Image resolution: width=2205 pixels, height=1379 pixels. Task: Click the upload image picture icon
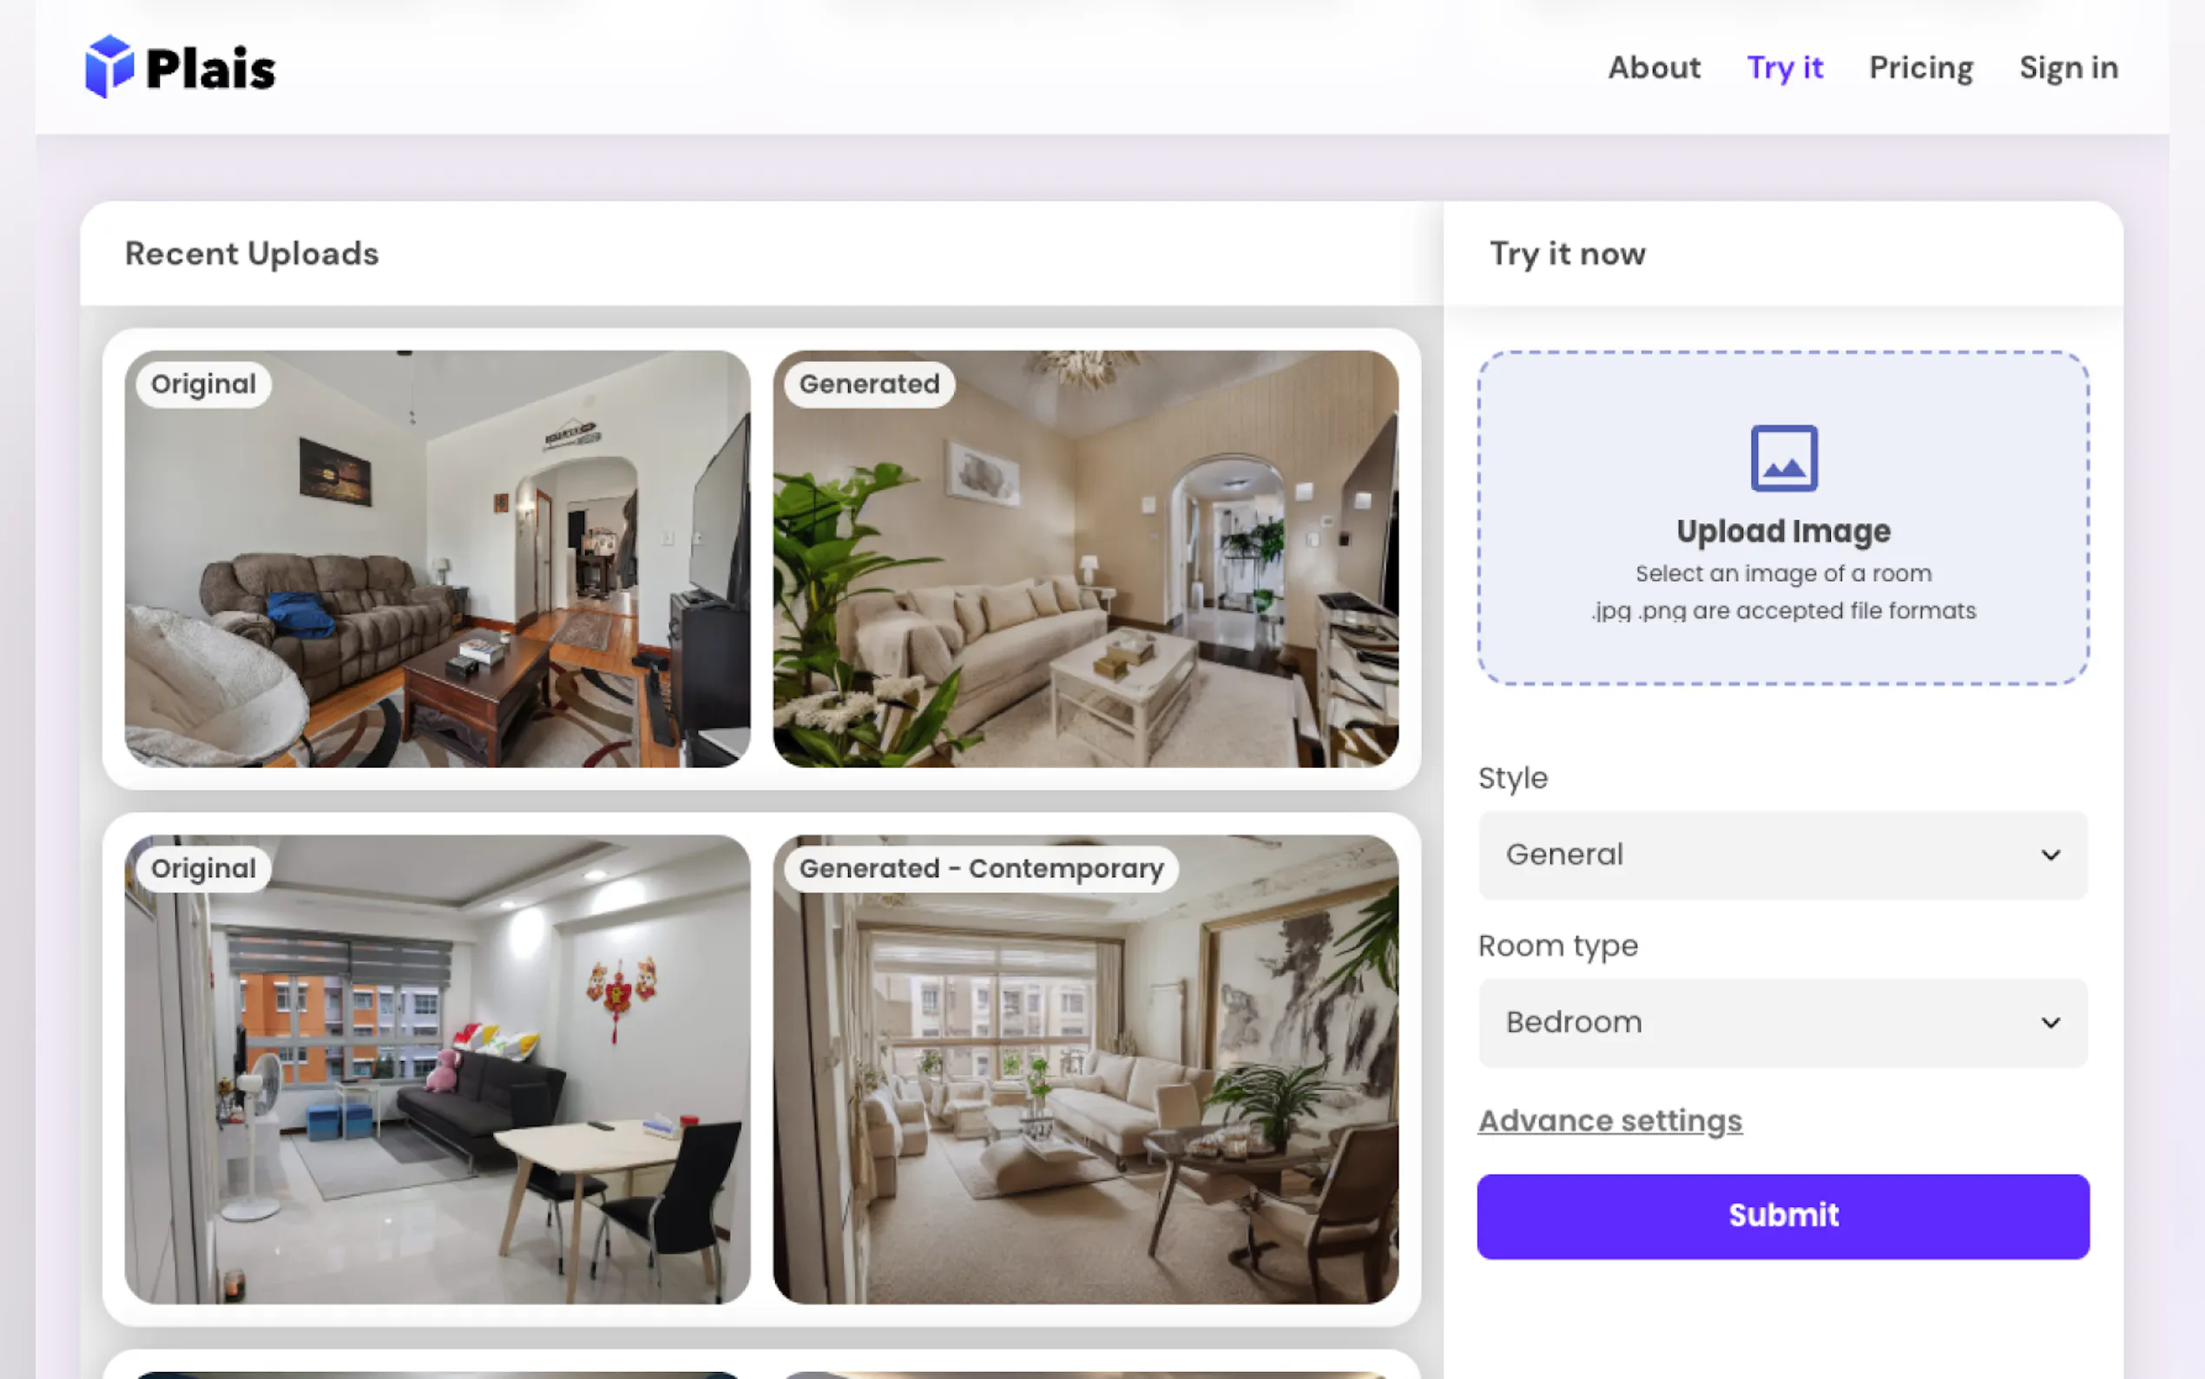(1783, 458)
